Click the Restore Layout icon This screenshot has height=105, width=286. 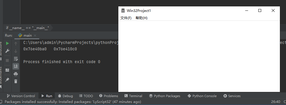tap(7, 70)
